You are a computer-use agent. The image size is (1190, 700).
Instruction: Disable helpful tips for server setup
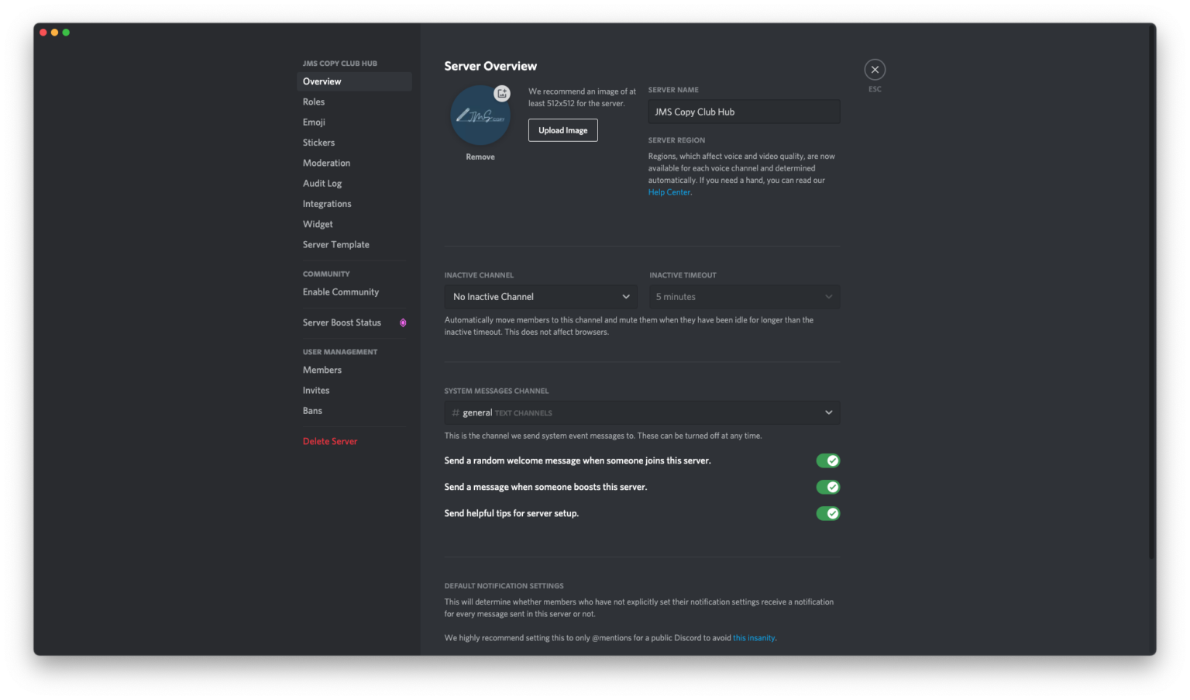point(827,513)
